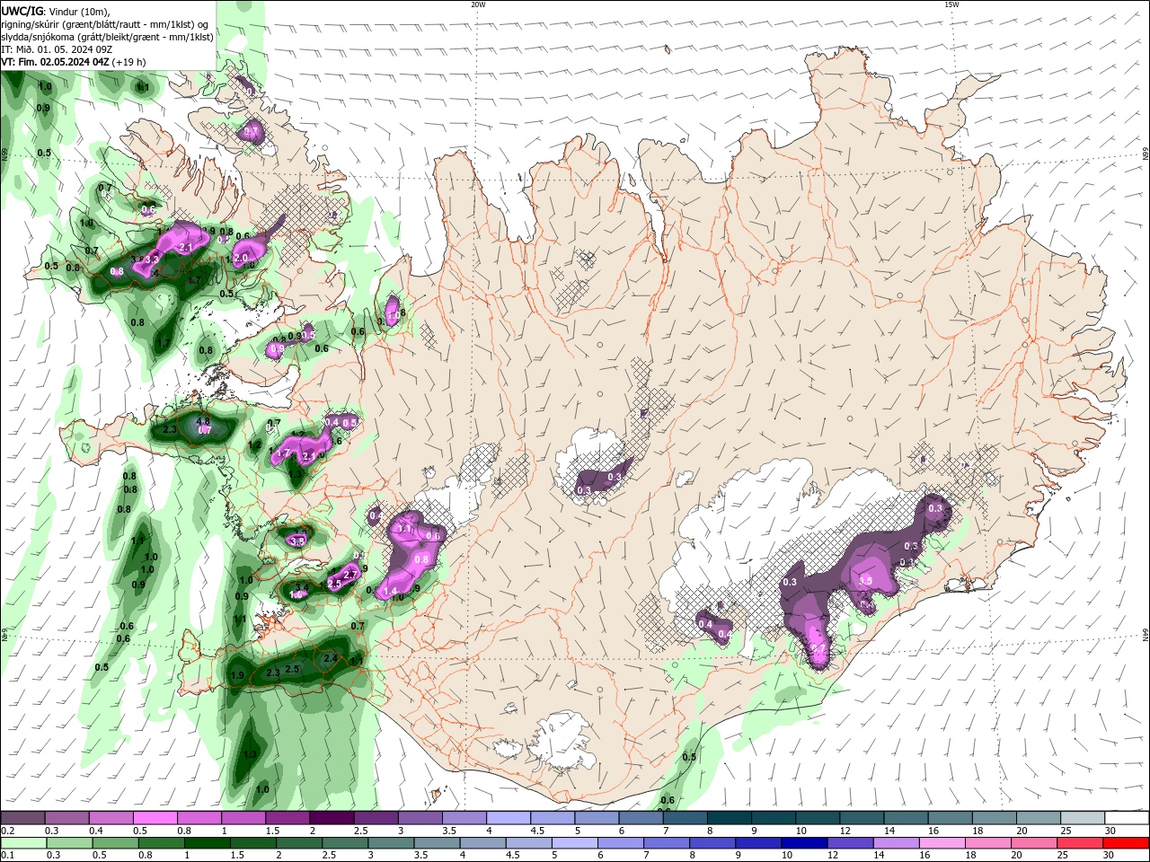Select the bright red 30 rain legend swatch

[x=1127, y=843]
